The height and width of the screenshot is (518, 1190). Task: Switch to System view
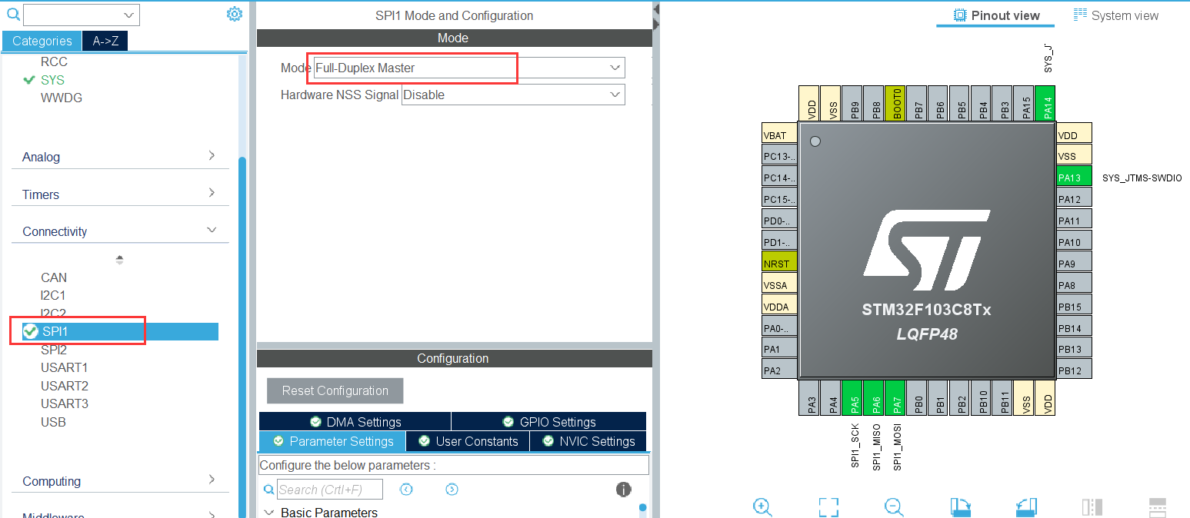[1115, 15]
